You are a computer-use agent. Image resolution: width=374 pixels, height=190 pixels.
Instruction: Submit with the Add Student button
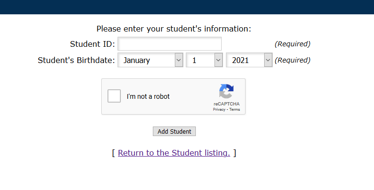tap(174, 131)
